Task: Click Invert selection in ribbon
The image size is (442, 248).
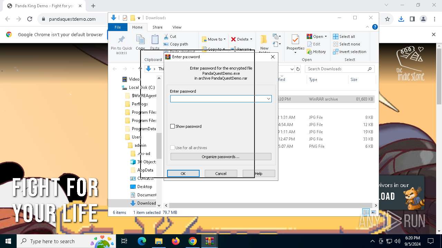Action: click(349, 52)
